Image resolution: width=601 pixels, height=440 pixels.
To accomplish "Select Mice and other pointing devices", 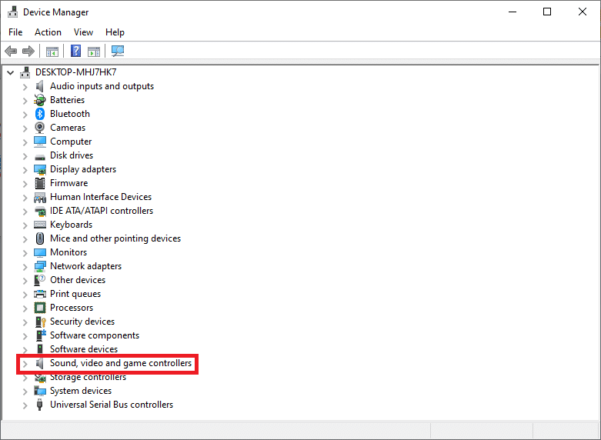I will tap(115, 238).
